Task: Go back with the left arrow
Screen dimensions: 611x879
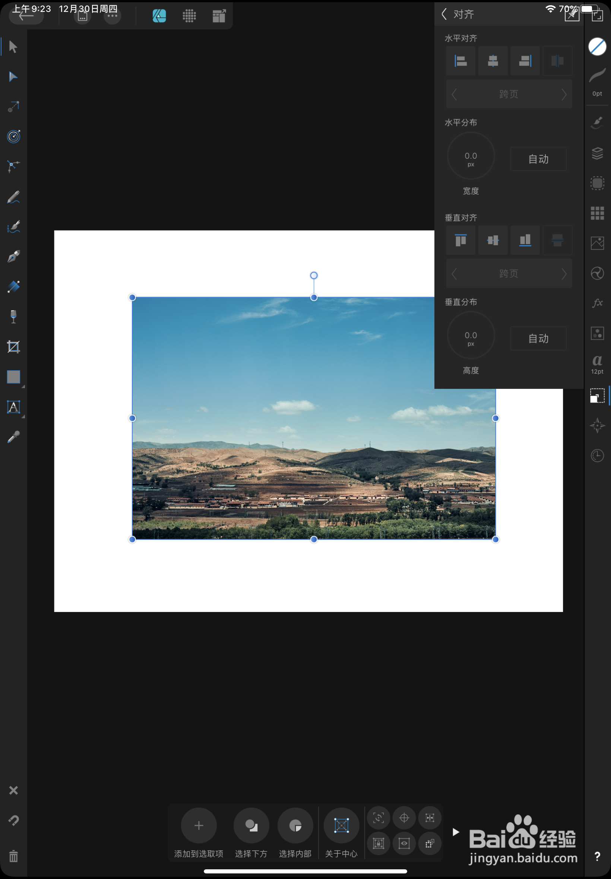Action: pyautogui.click(x=26, y=16)
